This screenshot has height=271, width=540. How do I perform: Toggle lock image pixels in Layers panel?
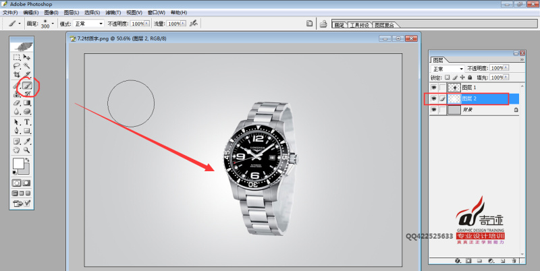coord(455,78)
